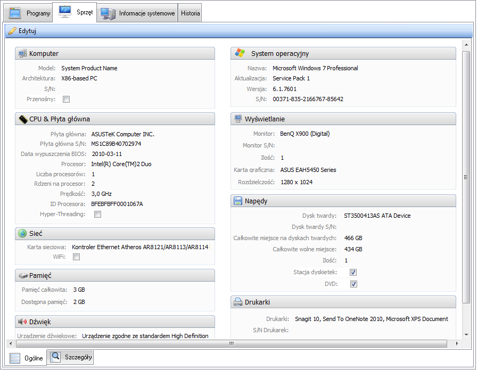
Task: Uncheck the Stacja dyskietek checkbox
Action: pos(353,272)
